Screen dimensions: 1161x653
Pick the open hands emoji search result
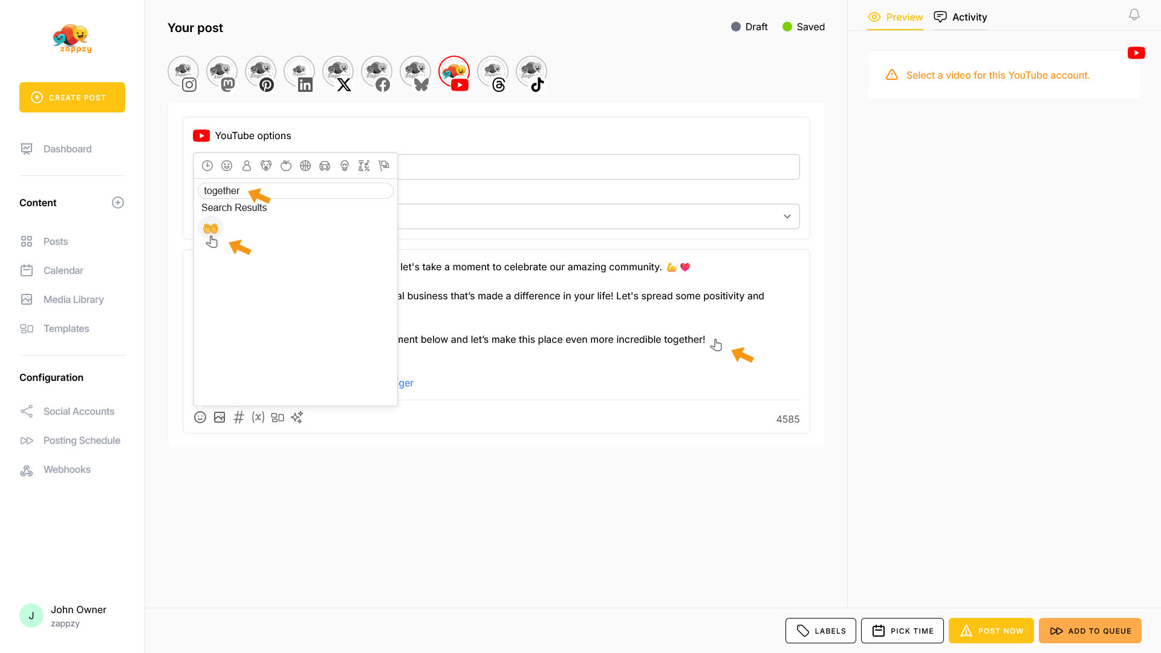pyautogui.click(x=210, y=228)
